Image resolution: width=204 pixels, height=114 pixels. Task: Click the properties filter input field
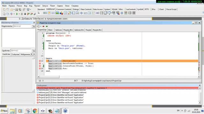(x=21, y=51)
